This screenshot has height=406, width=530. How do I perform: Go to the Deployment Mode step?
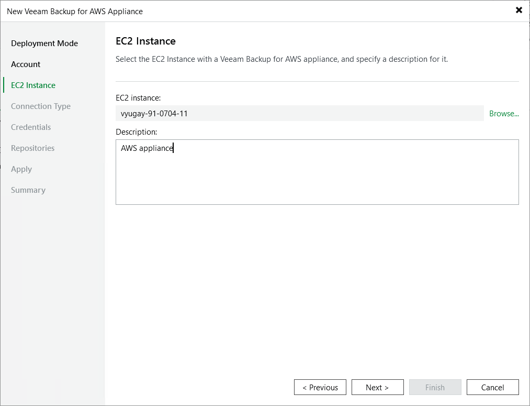coord(44,43)
